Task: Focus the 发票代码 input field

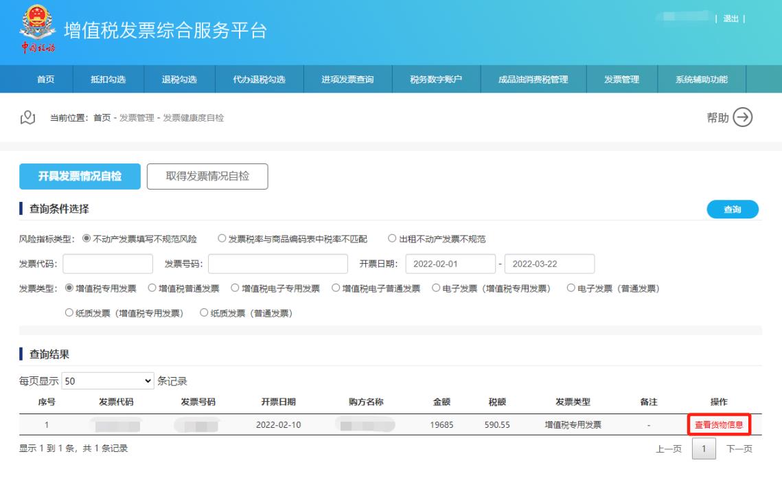Action: coord(108,264)
